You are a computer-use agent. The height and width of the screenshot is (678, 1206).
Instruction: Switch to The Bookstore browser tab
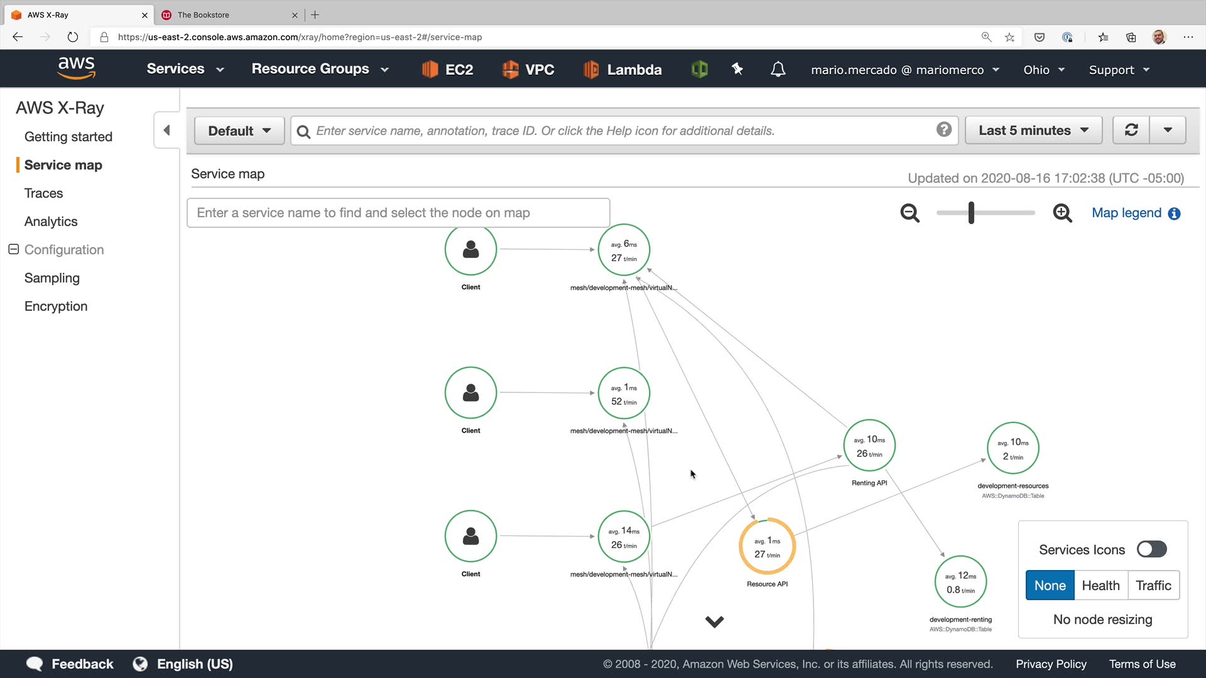tap(203, 14)
